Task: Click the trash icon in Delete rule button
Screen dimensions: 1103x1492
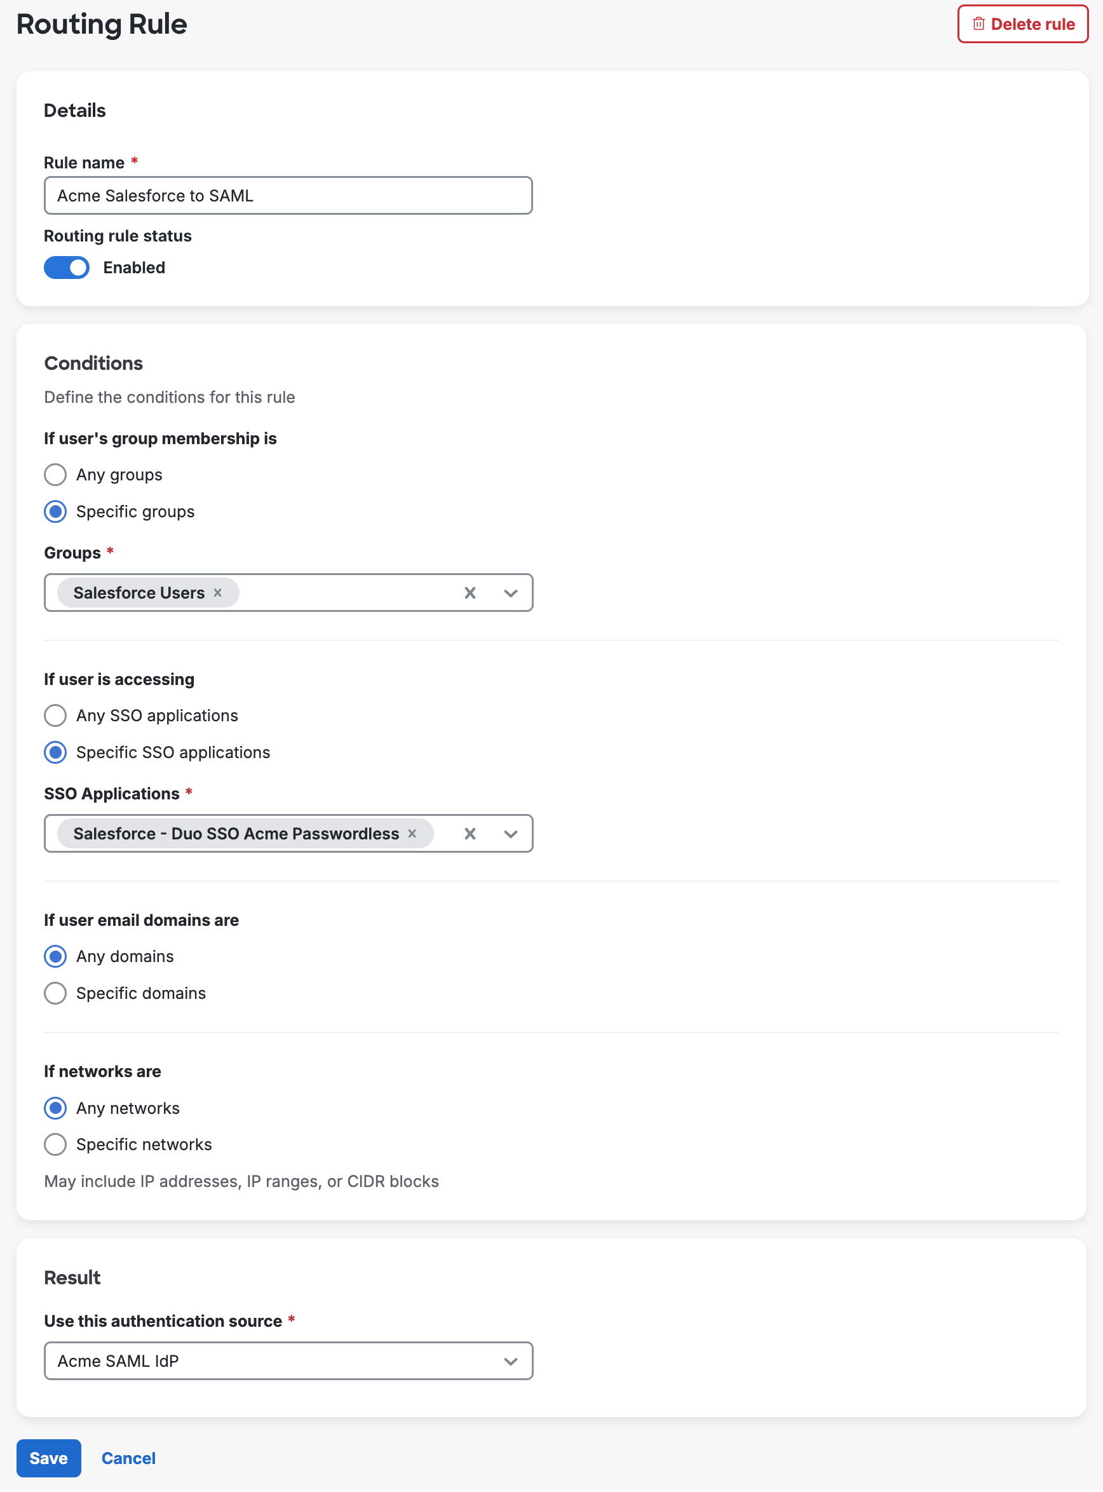Action: (978, 24)
